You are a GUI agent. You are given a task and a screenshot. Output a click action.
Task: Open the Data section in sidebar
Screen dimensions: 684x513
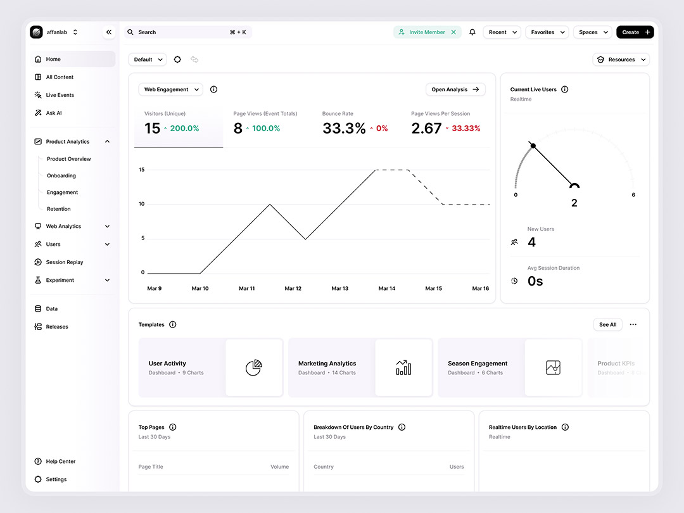pyautogui.click(x=51, y=308)
